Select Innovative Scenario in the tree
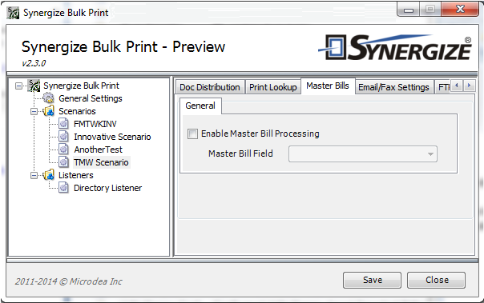Image resolution: width=484 pixels, height=303 pixels. [x=112, y=137]
